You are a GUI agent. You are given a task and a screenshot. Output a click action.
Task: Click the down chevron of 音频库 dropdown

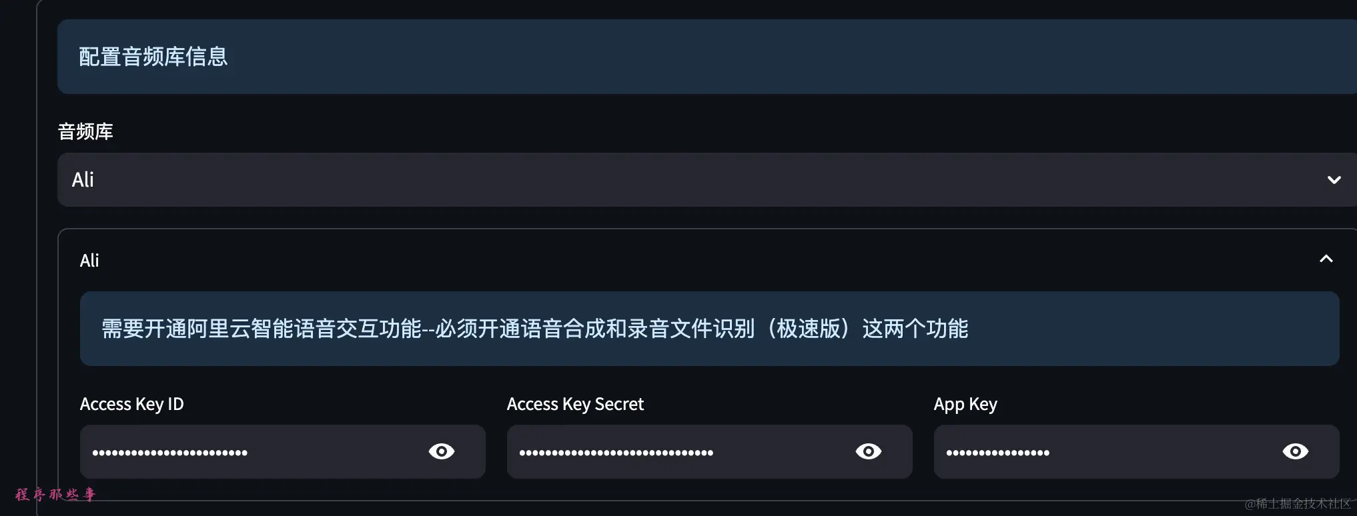coord(1334,180)
